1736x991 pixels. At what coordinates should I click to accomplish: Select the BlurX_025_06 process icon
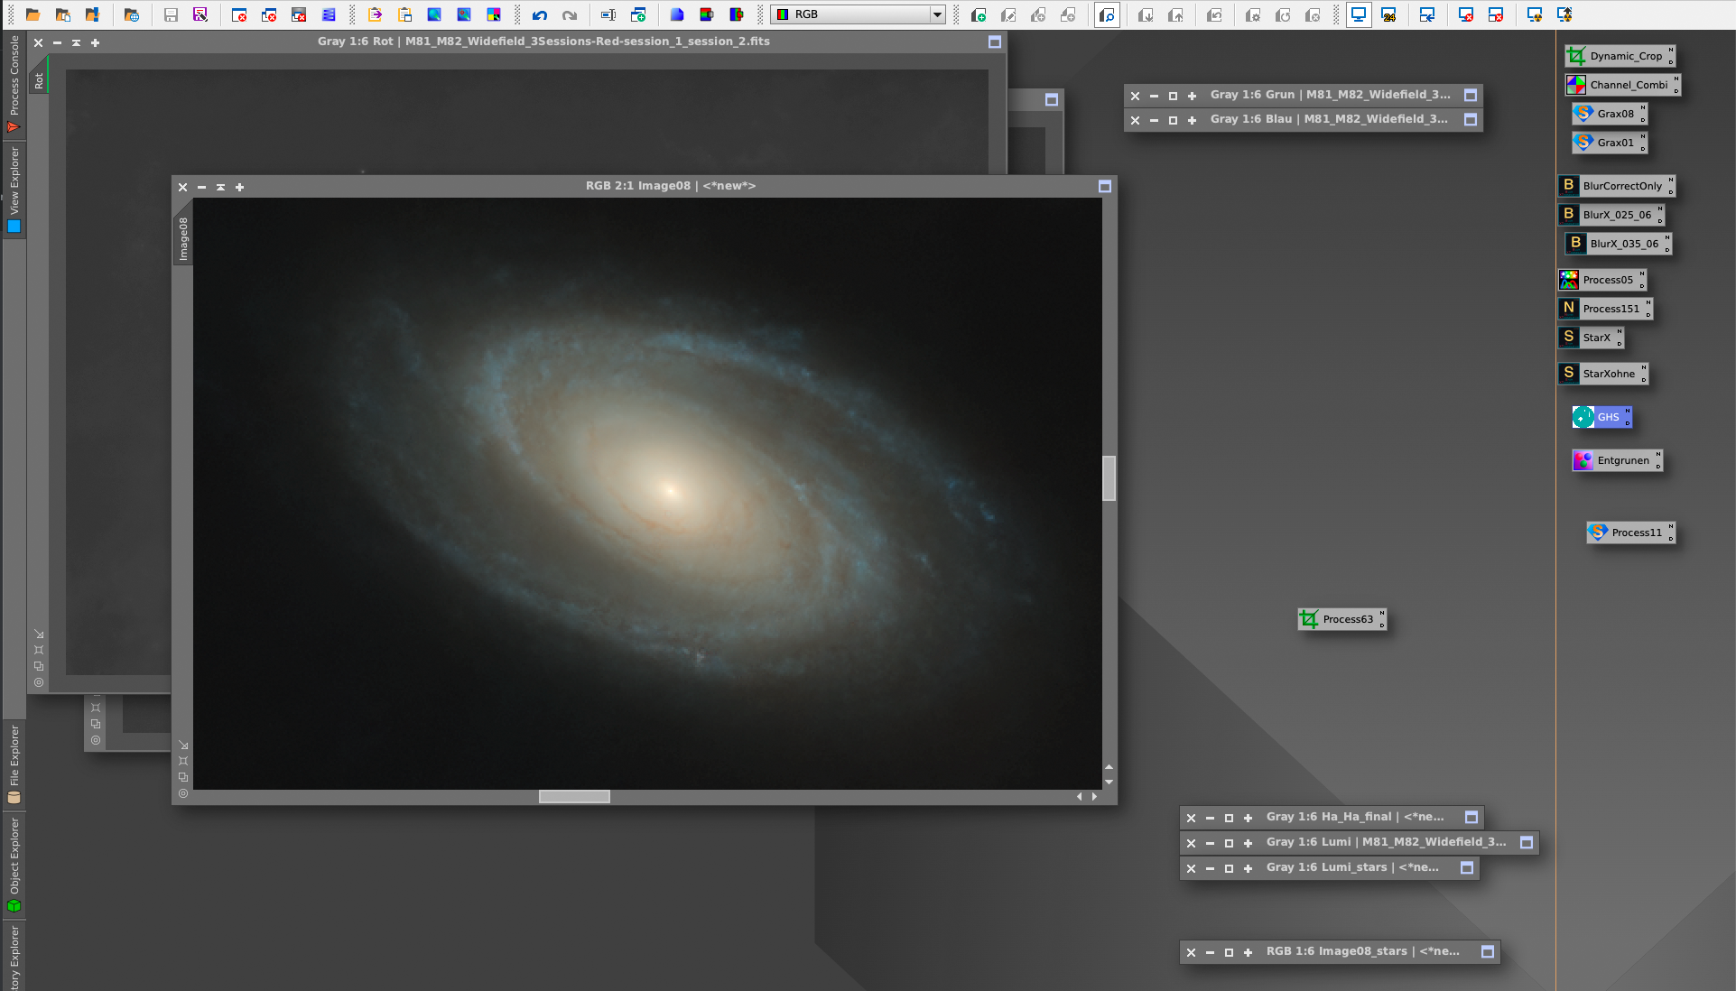click(x=1611, y=215)
